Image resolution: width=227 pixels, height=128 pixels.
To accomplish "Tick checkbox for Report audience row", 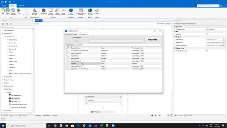I will pyautogui.click(x=68, y=61).
